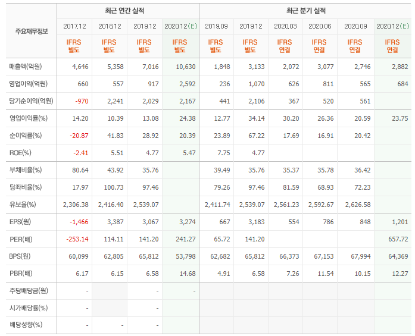This screenshot has height=336, width=415.
Task: Click the BPS(원) row label
Action: pyautogui.click(x=20, y=256)
